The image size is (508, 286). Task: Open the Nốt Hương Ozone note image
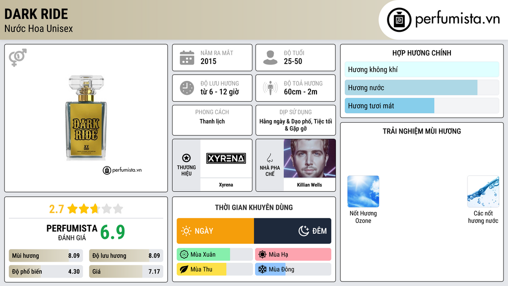[x=363, y=191]
